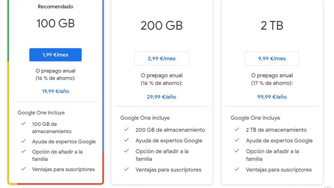Image resolution: width=334 pixels, height=188 pixels.
Task: Click the checkmark beside "Opción de añadir a la familia" in the 200 GB plan
Action: pyautogui.click(x=127, y=151)
